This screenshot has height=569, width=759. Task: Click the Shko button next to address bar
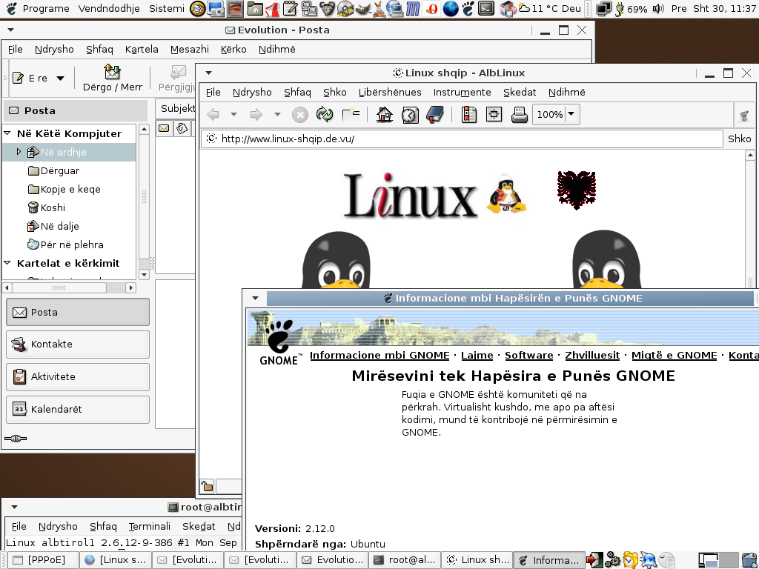click(740, 139)
